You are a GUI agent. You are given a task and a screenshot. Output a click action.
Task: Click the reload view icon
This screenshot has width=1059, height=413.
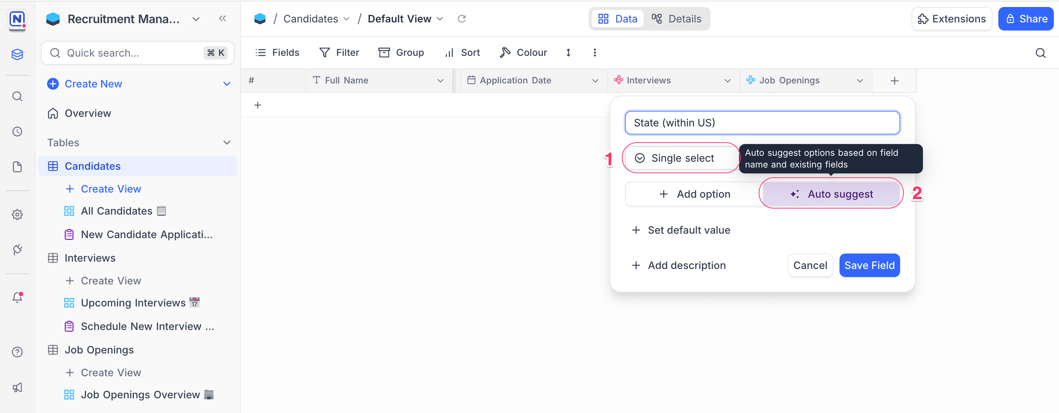pyautogui.click(x=462, y=19)
